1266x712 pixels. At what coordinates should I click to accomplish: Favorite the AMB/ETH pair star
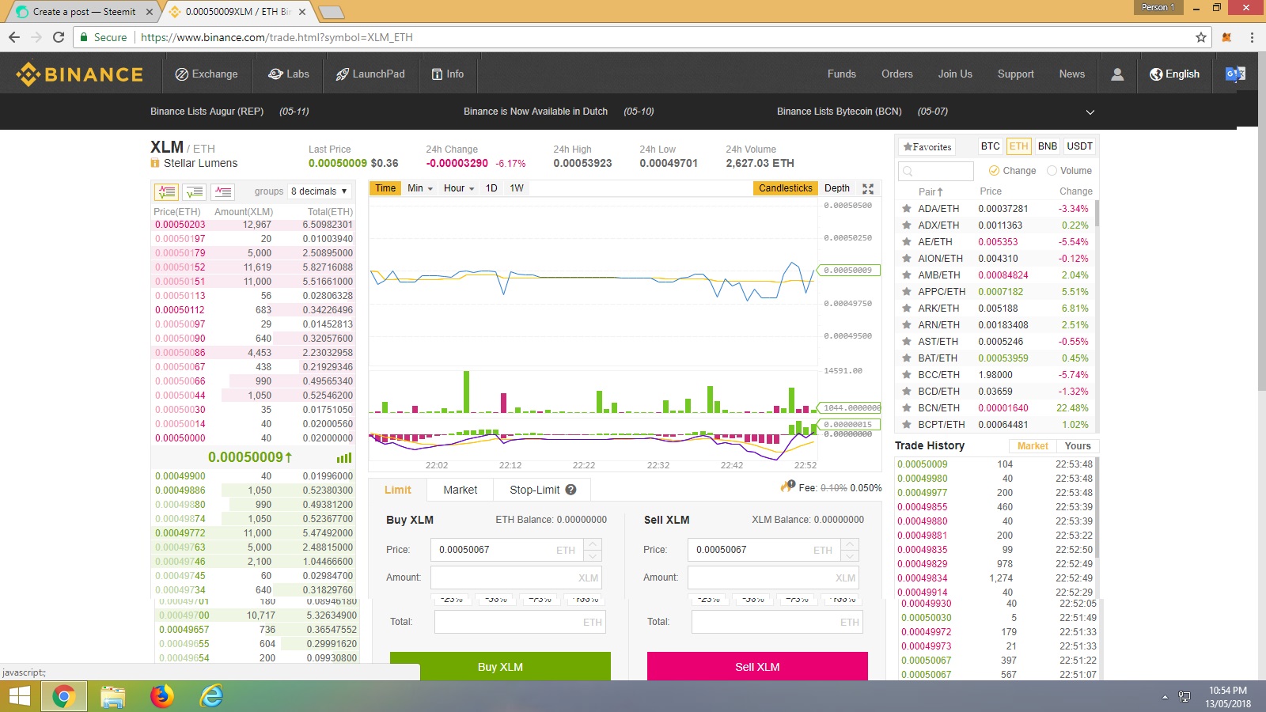[907, 275]
